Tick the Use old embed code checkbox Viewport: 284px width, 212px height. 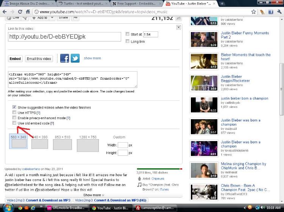tap(14, 123)
